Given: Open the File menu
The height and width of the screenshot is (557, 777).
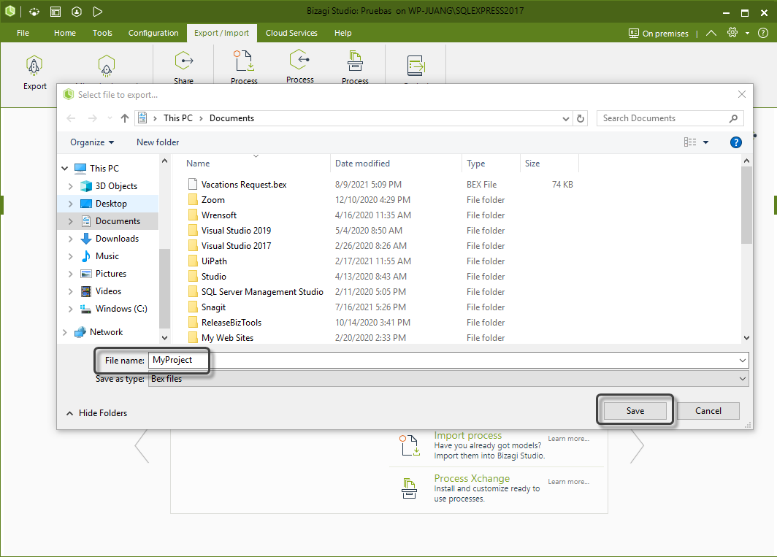Looking at the screenshot, I should (23, 33).
